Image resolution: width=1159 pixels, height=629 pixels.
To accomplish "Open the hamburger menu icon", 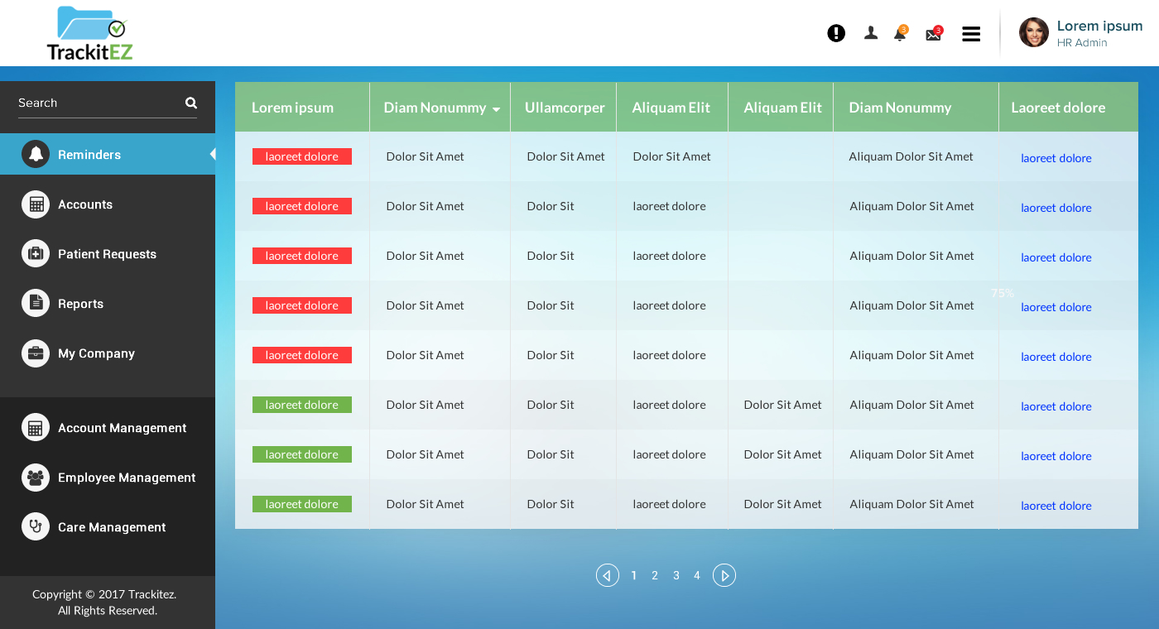I will pyautogui.click(x=971, y=34).
